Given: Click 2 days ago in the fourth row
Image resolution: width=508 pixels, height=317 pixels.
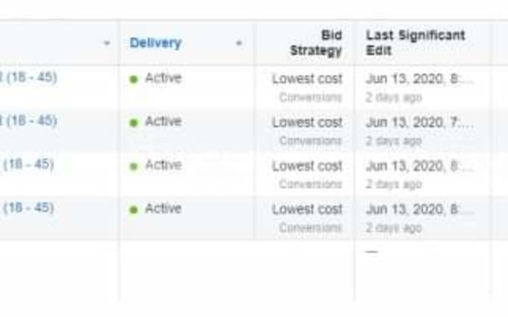Looking at the screenshot, I should tap(394, 228).
